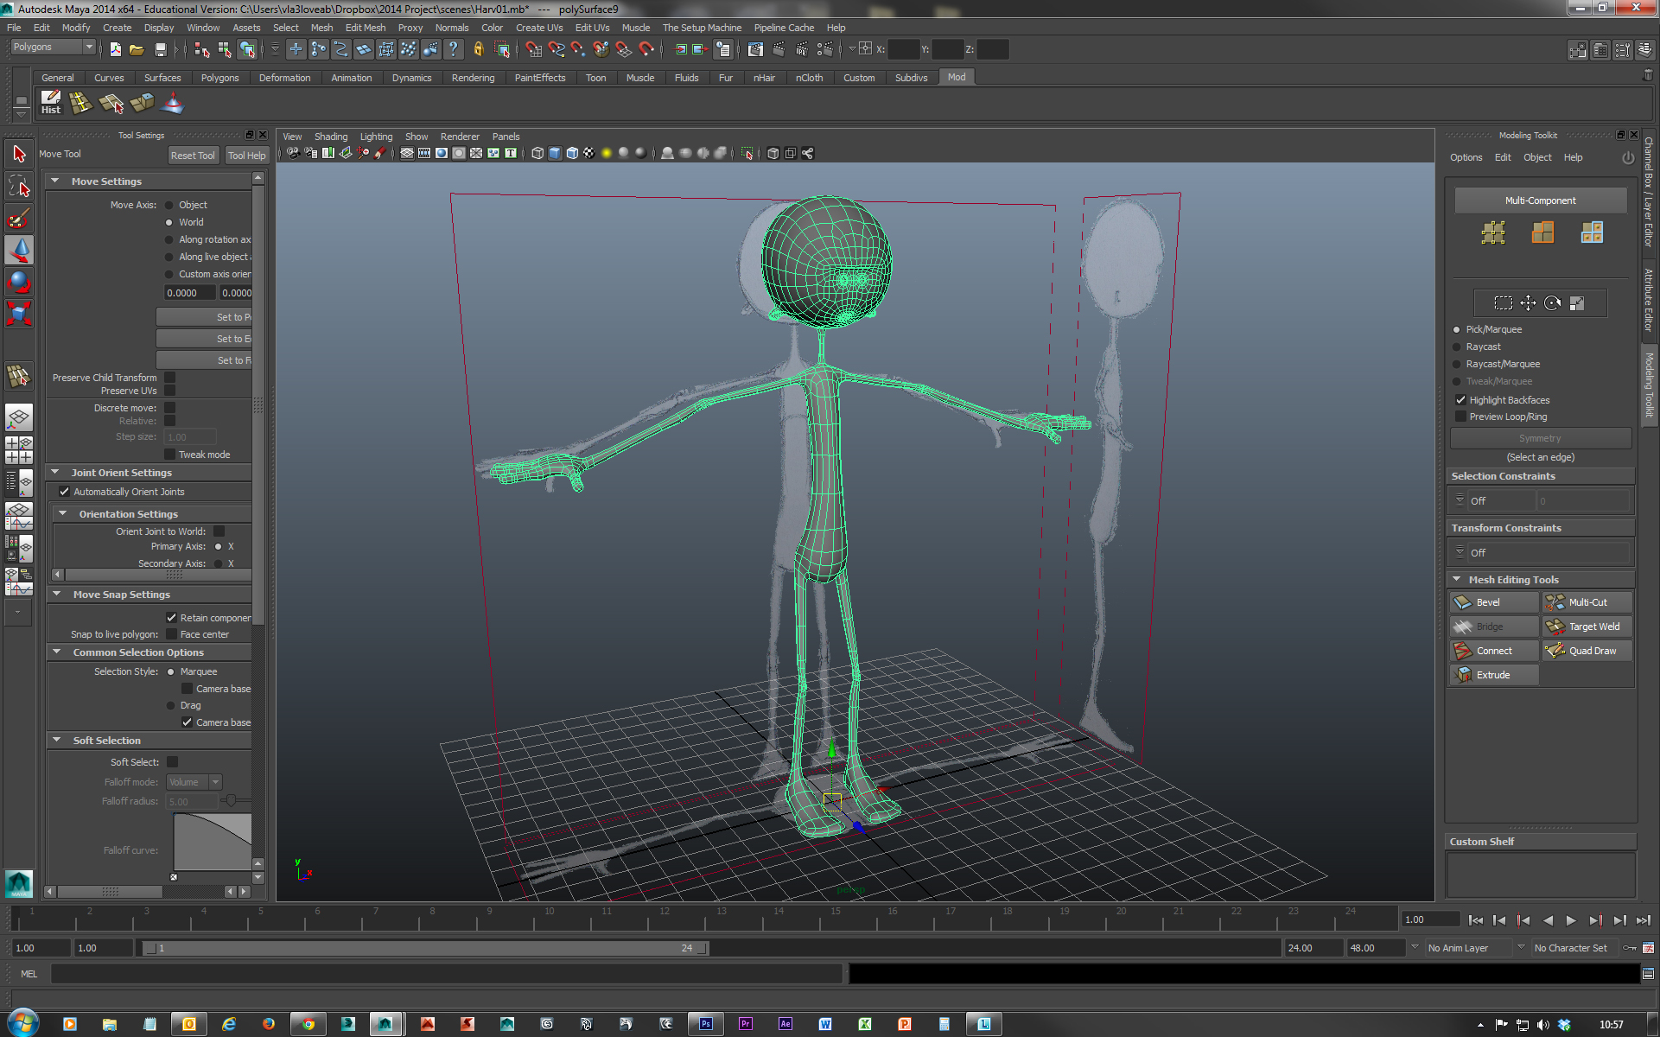Click the Reset Tool button
Viewport: 1660px width, 1037px height.
click(x=192, y=156)
